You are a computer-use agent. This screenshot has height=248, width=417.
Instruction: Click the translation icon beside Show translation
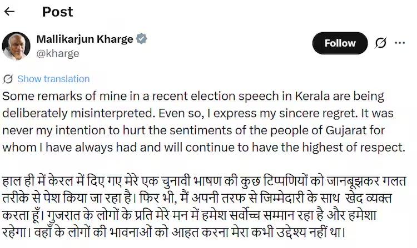pyautogui.click(x=8, y=79)
